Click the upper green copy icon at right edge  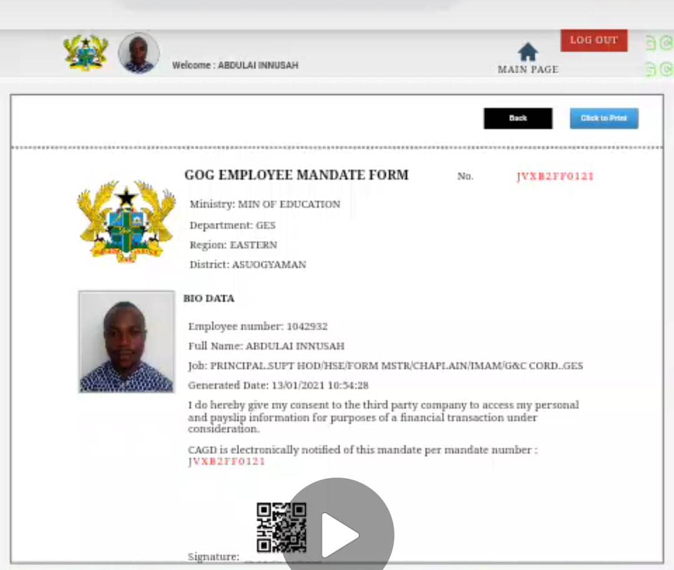click(x=650, y=43)
